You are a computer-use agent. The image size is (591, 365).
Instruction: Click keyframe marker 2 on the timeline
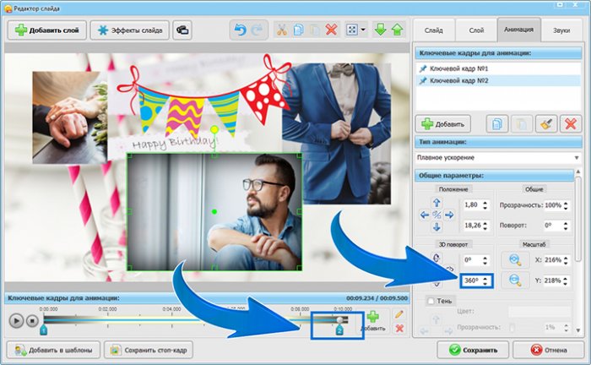[x=339, y=330]
